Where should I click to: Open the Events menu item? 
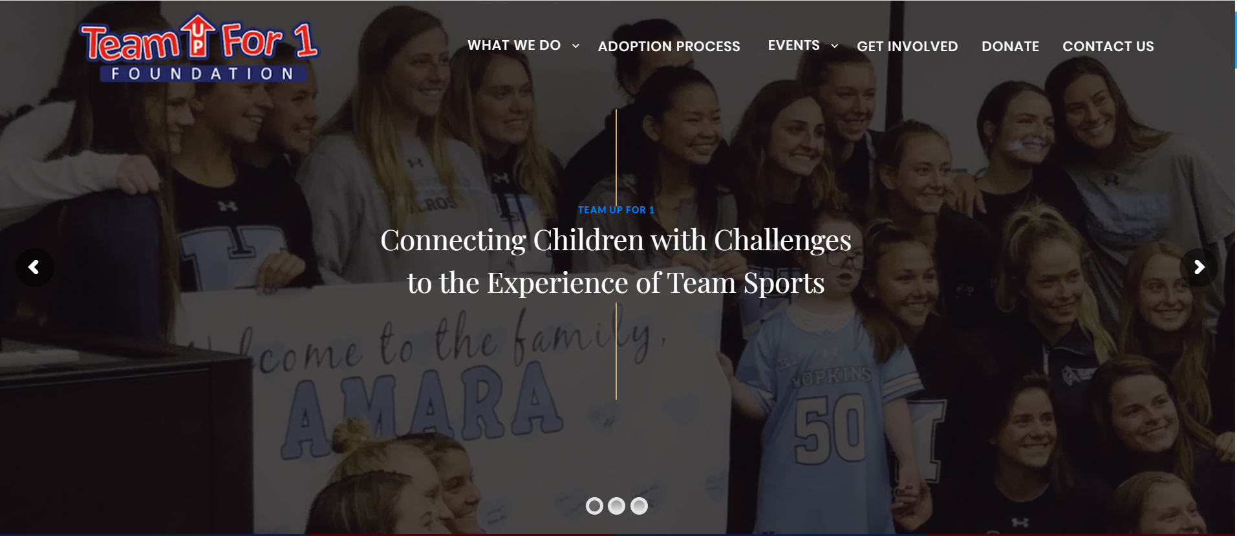[793, 45]
